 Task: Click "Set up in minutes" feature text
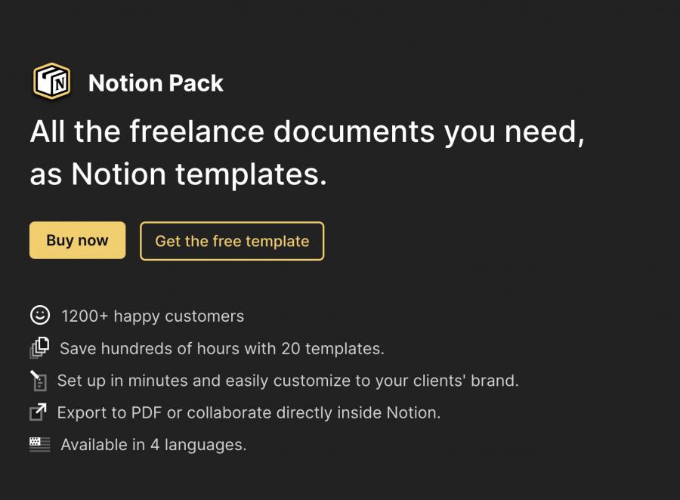288,381
